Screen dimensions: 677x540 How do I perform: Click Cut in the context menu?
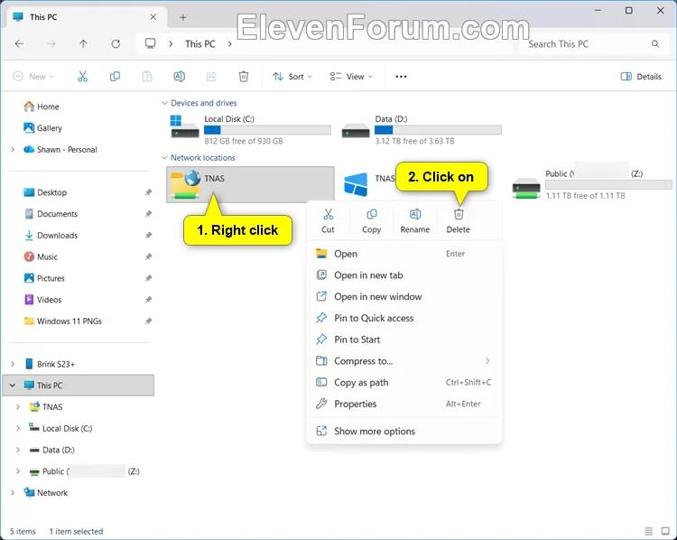(x=329, y=220)
